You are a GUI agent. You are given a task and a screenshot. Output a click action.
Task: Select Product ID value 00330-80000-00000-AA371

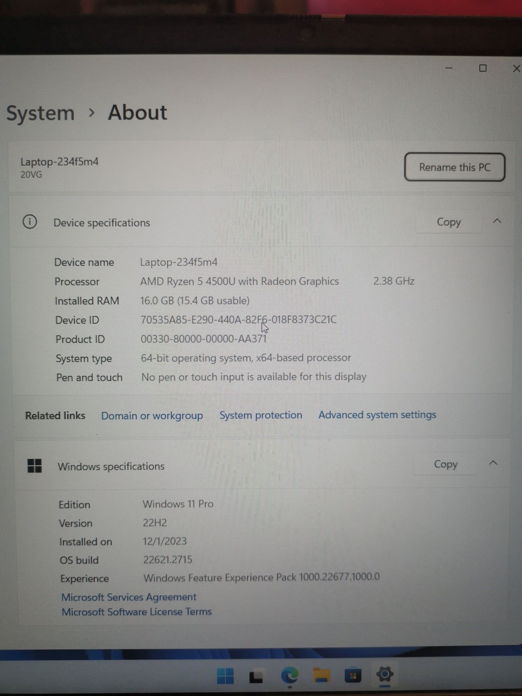(203, 339)
